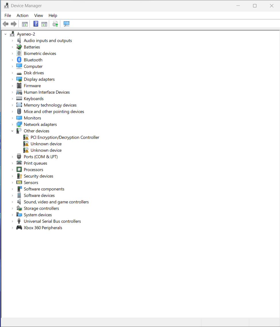The width and height of the screenshot is (280, 327).
Task: Click the Firmware chip icon
Action: (x=19, y=86)
